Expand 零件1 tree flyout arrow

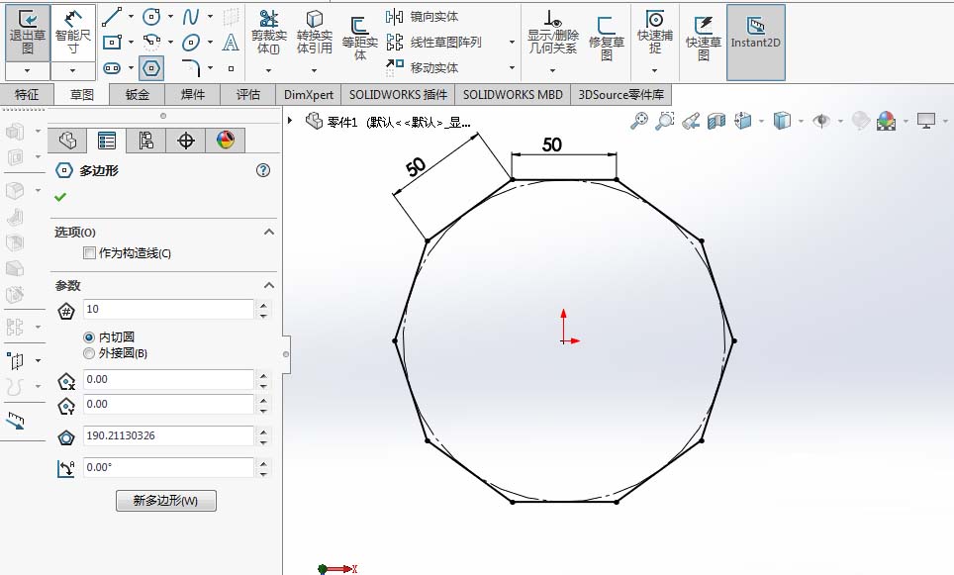point(290,121)
